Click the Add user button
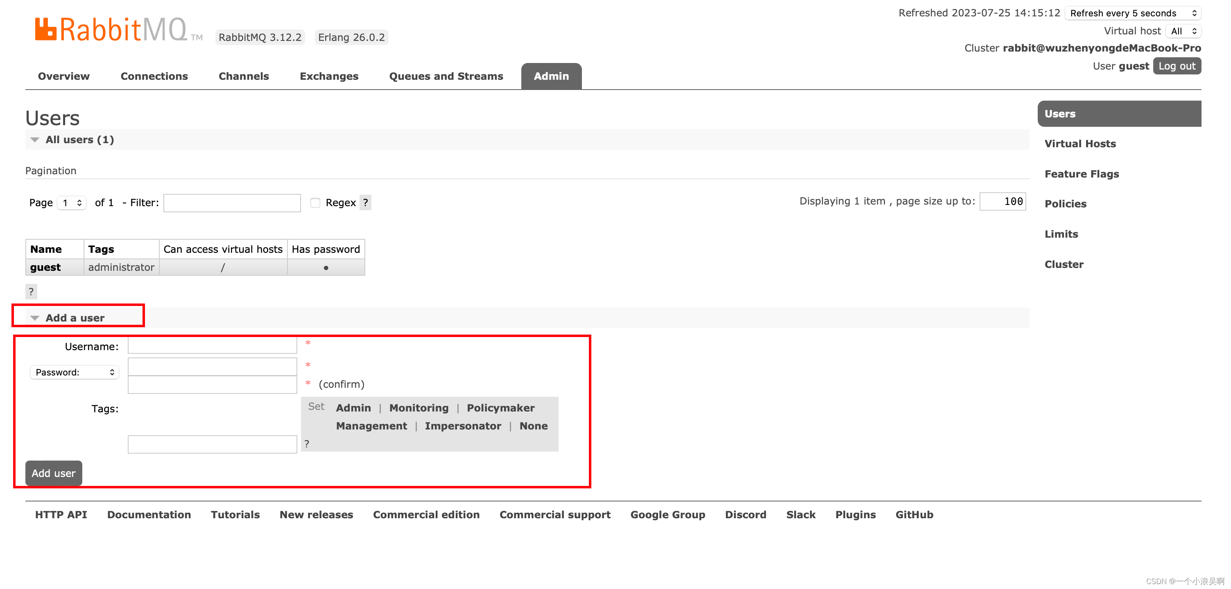This screenshot has width=1231, height=589. (52, 473)
